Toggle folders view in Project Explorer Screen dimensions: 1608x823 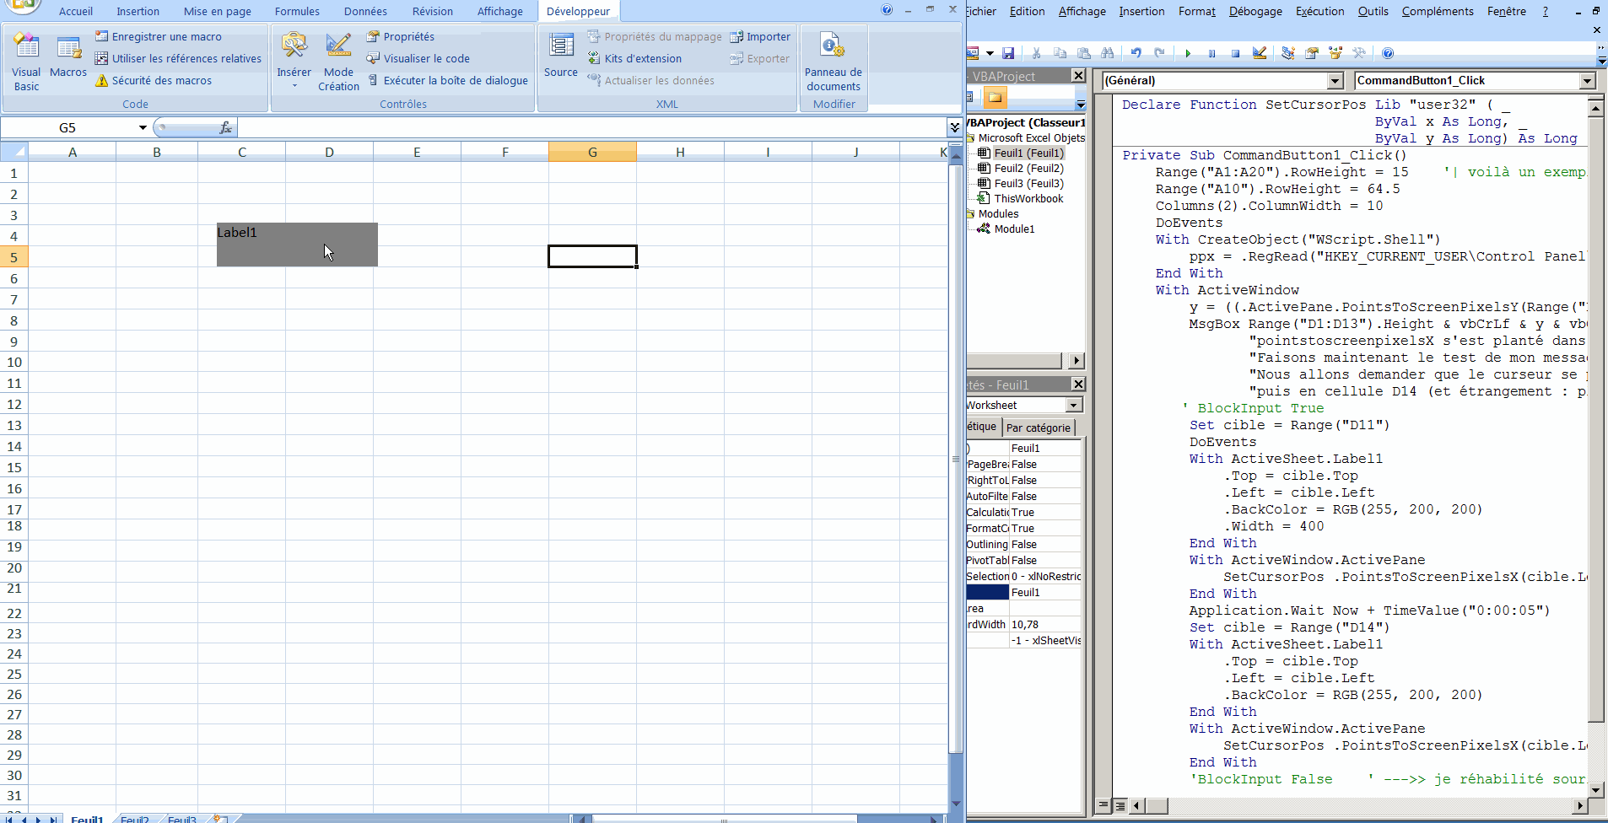[996, 98]
